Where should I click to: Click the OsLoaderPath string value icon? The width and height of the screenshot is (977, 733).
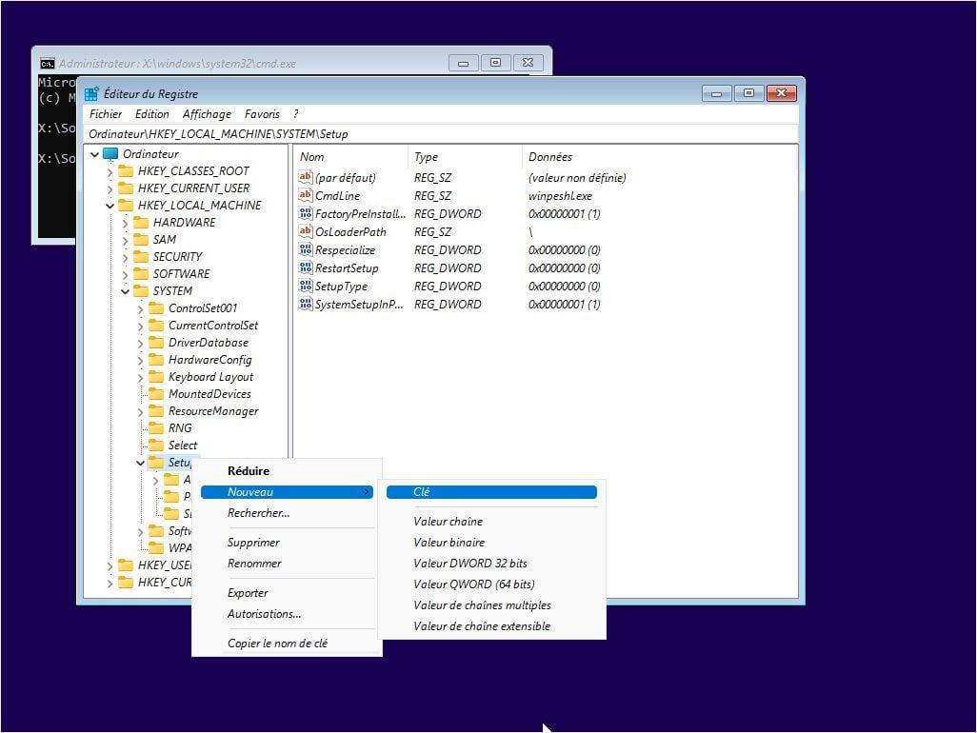tap(306, 231)
